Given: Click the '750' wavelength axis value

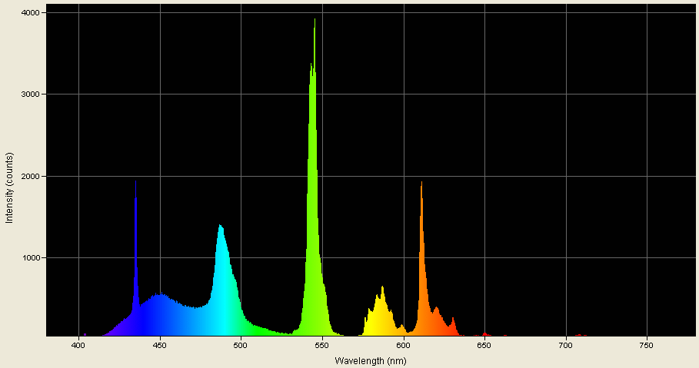Looking at the screenshot, I should click(647, 345).
